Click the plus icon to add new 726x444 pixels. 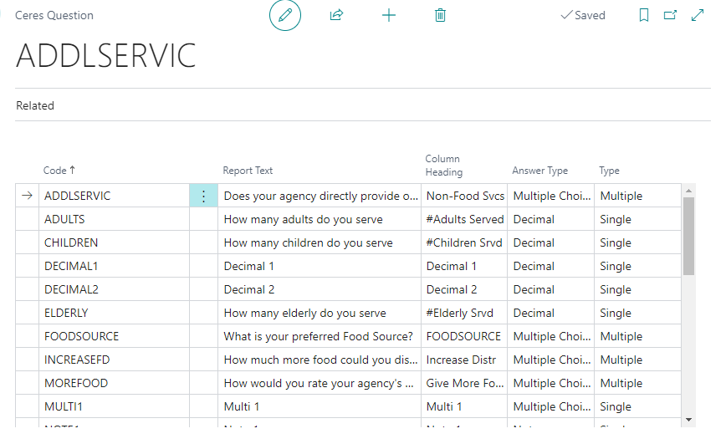[388, 15]
